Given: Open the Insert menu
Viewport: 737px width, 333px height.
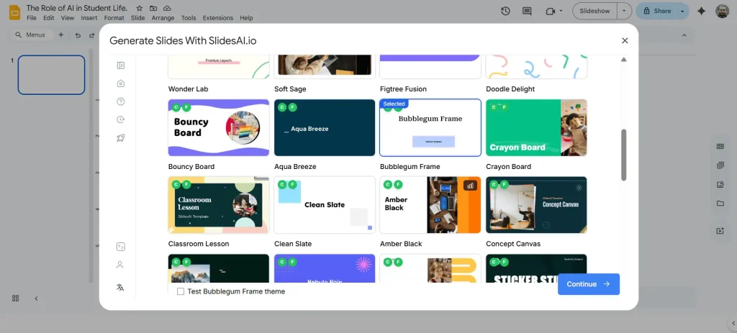Looking at the screenshot, I should [89, 18].
